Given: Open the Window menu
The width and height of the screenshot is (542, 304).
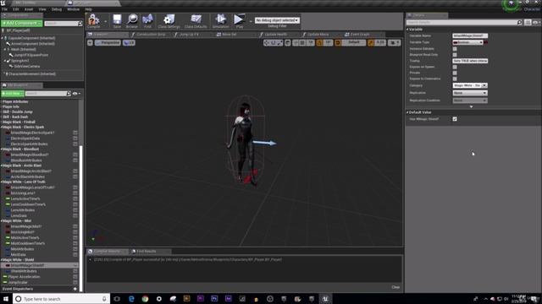Looking at the screenshot, I should pos(74,9).
